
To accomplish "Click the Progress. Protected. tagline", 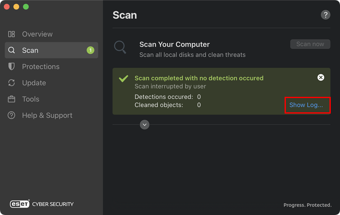I will [x=307, y=205].
